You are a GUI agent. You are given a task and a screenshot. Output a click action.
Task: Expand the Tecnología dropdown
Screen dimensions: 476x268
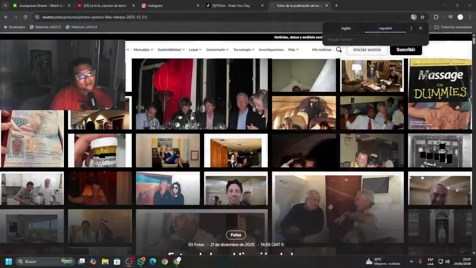click(244, 50)
